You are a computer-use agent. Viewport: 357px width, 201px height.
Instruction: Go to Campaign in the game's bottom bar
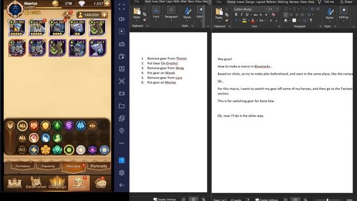[x=57, y=183]
